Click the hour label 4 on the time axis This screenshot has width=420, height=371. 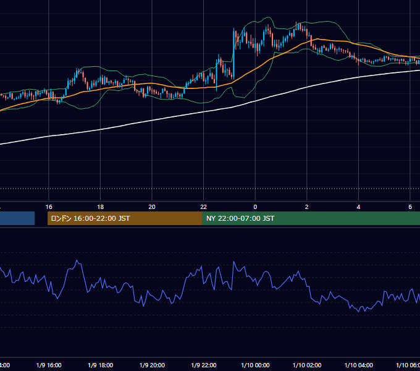tap(358, 207)
